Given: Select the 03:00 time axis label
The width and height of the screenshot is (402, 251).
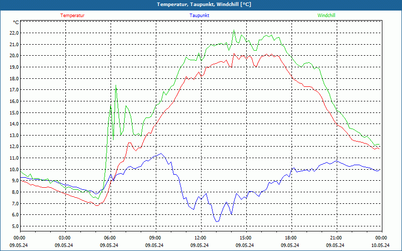Looking at the screenshot, I should point(64,238).
